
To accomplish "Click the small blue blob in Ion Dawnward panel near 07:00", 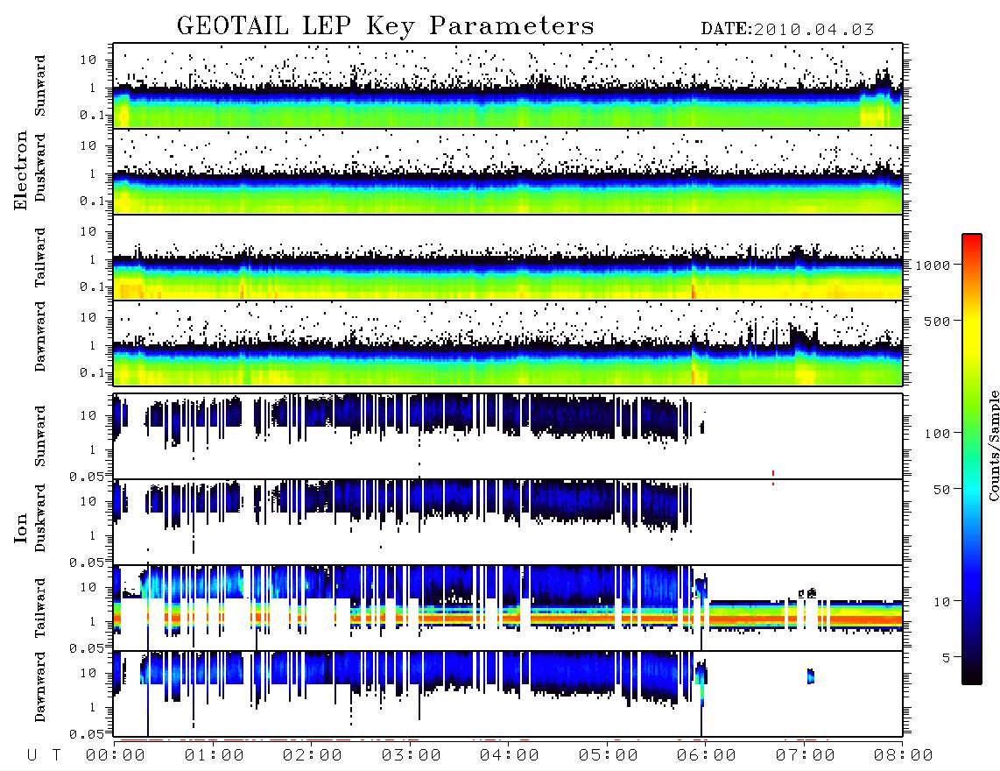I will [x=811, y=676].
